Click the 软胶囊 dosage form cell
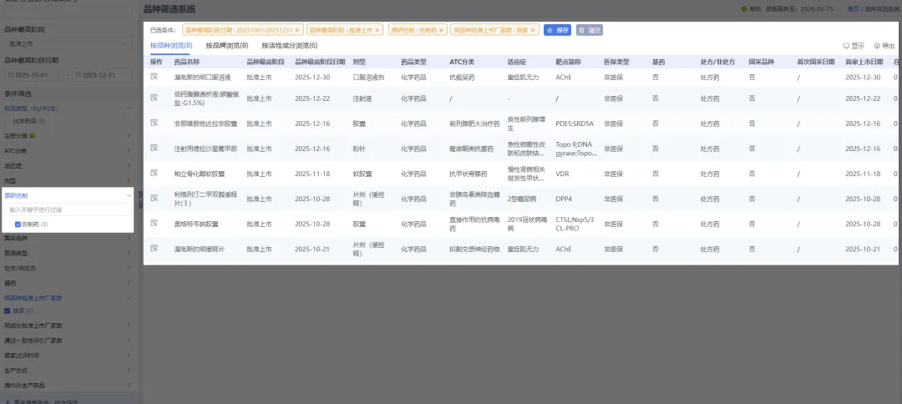 point(362,174)
